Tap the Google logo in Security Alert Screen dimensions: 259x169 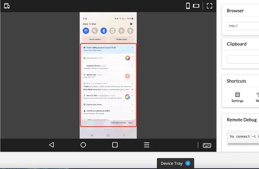point(128,97)
